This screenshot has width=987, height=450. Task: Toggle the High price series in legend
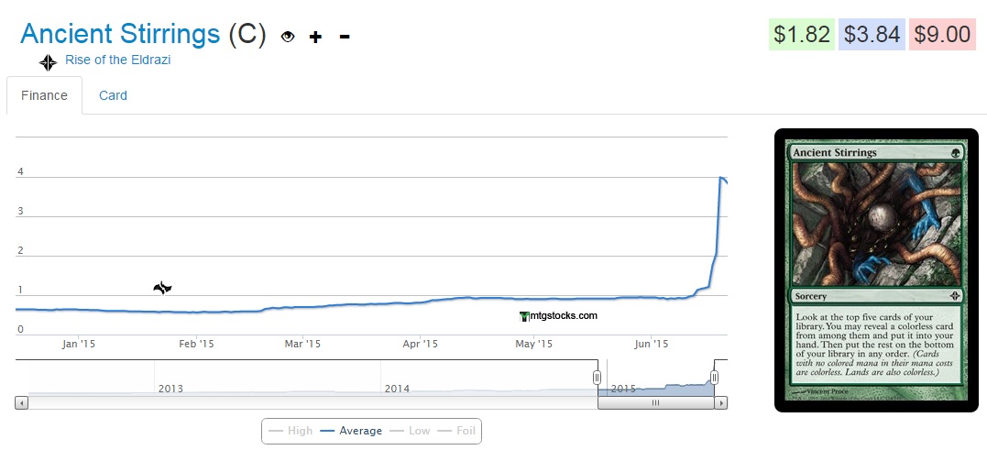(291, 431)
